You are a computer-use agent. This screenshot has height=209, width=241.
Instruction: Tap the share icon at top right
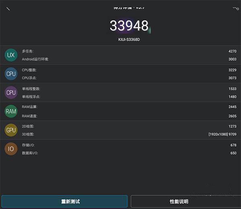click(x=236, y=8)
